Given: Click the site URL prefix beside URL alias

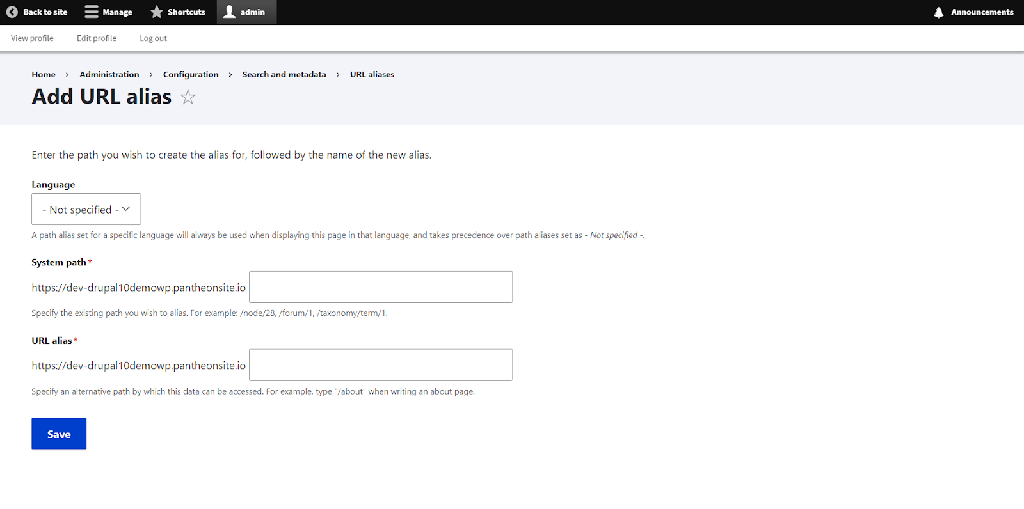Looking at the screenshot, I should pos(139,366).
